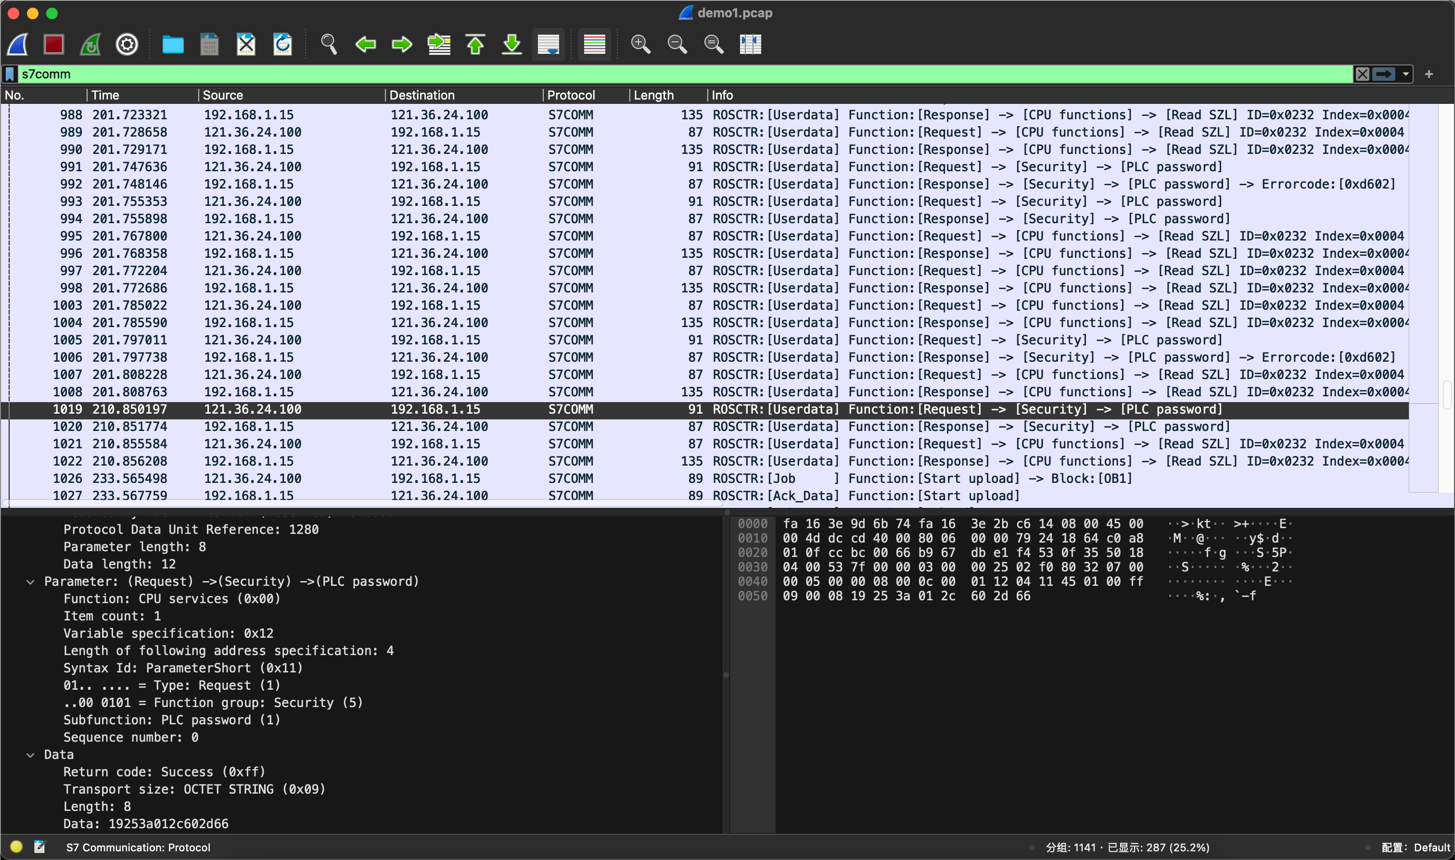Add a display filter button plus
The height and width of the screenshot is (860, 1455).
point(1429,74)
